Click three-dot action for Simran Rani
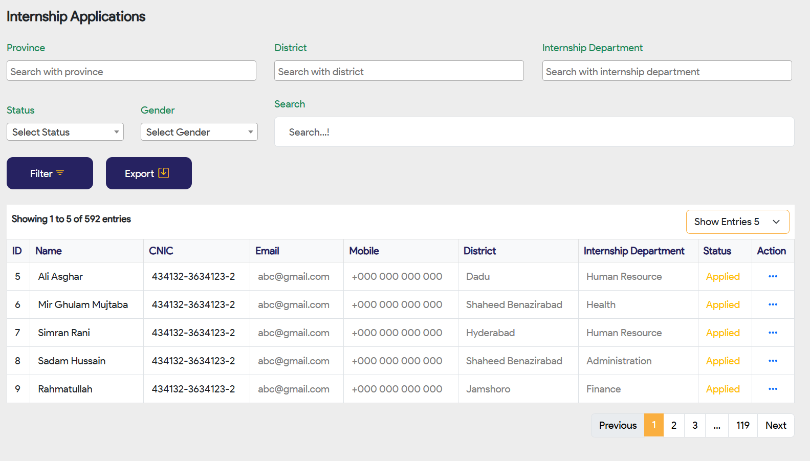The image size is (810, 461). [773, 333]
